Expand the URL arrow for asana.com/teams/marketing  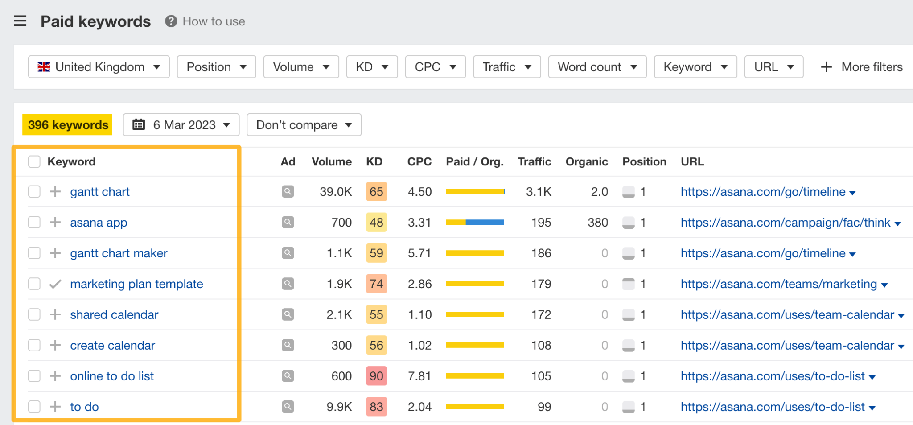pos(885,284)
